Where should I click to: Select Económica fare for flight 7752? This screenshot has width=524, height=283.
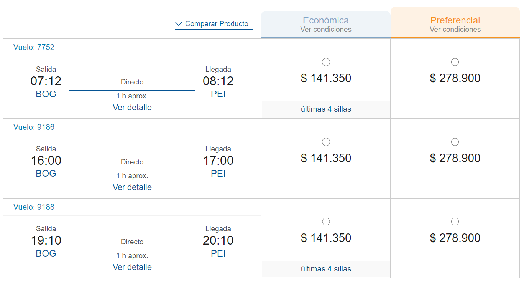tap(326, 62)
